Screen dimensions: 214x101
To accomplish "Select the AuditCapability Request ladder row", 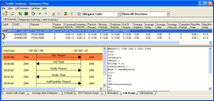I will pyautogui.click(x=52, y=83).
